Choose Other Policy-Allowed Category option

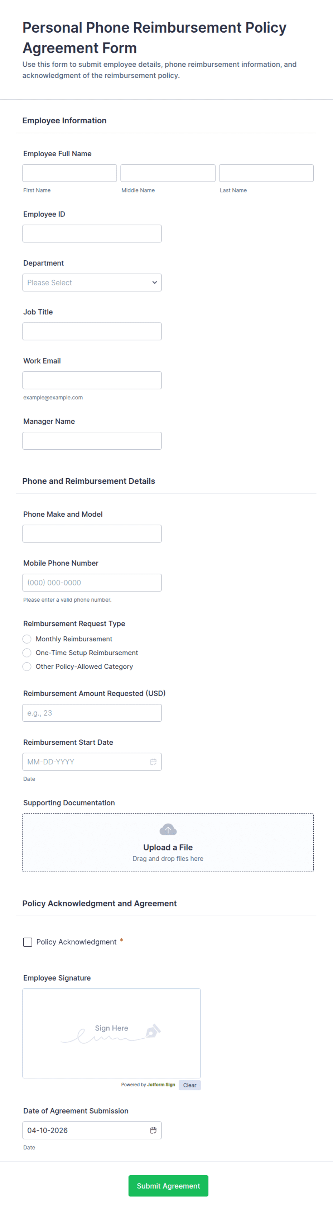pos(27,667)
